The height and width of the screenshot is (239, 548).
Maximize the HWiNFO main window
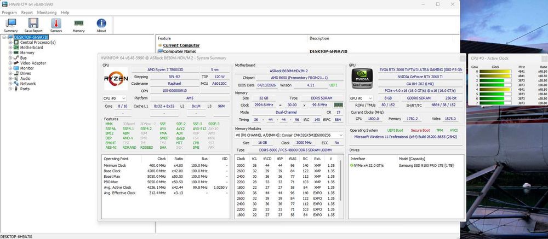437,4
